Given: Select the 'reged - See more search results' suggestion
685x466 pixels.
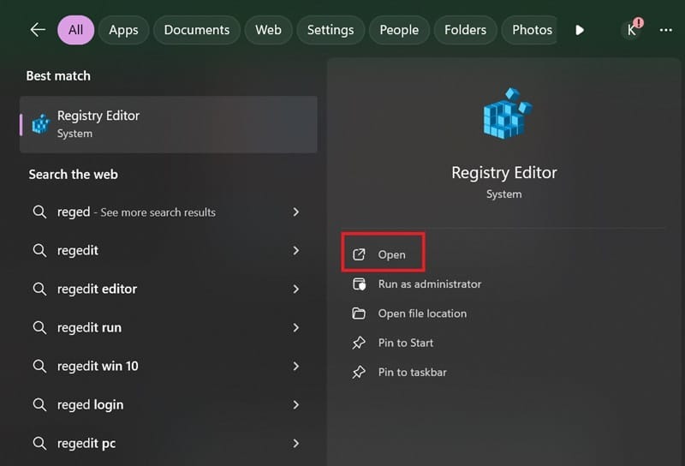Looking at the screenshot, I should point(169,212).
